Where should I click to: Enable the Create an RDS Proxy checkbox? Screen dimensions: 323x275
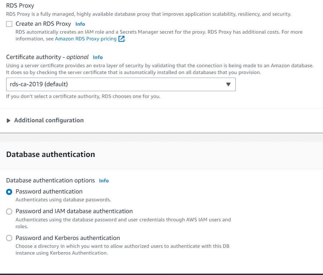[x=9, y=24]
